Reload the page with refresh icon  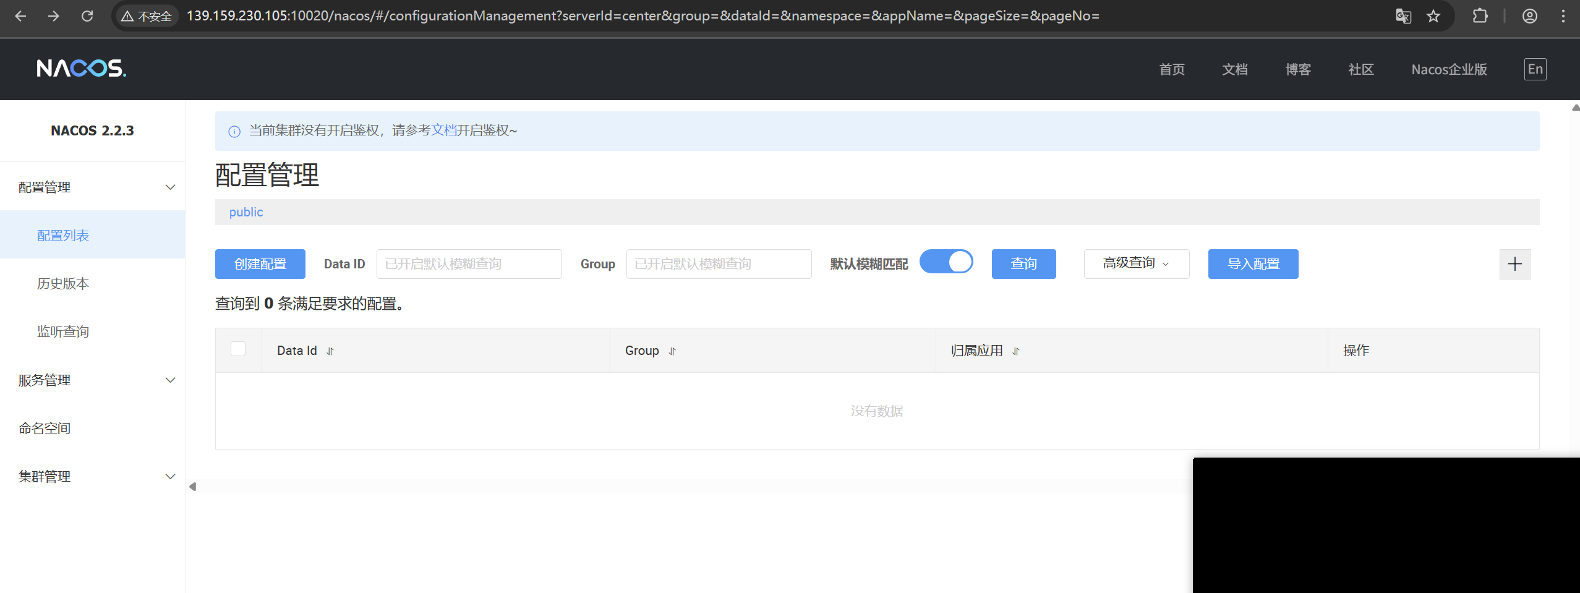click(87, 16)
